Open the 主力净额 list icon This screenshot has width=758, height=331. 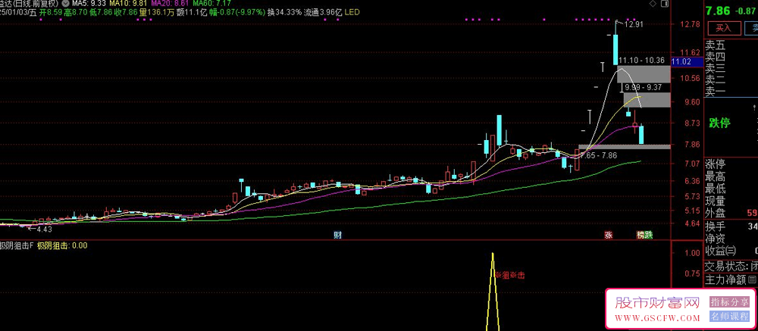[752, 279]
